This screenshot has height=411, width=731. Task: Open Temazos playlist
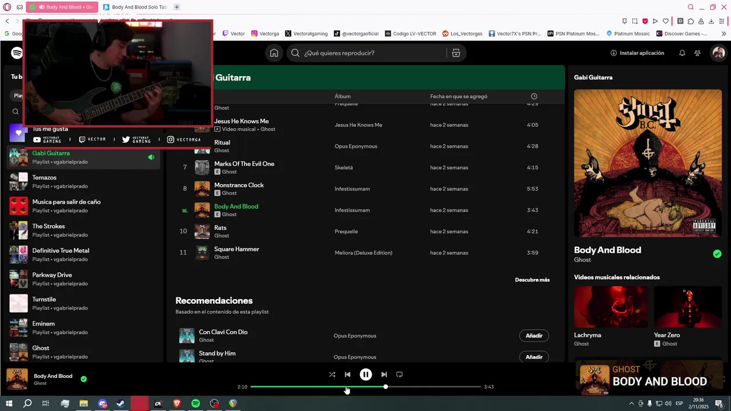pos(83,182)
